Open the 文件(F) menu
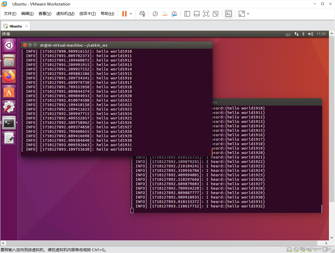Screen dimensions: 335x253 coord(10,14)
